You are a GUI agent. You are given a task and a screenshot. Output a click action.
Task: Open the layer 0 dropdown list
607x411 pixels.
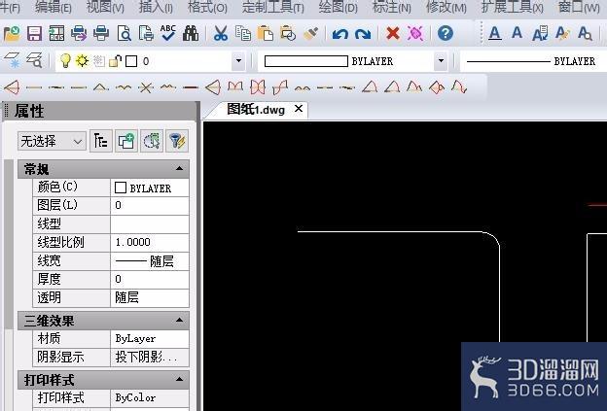[x=238, y=60]
